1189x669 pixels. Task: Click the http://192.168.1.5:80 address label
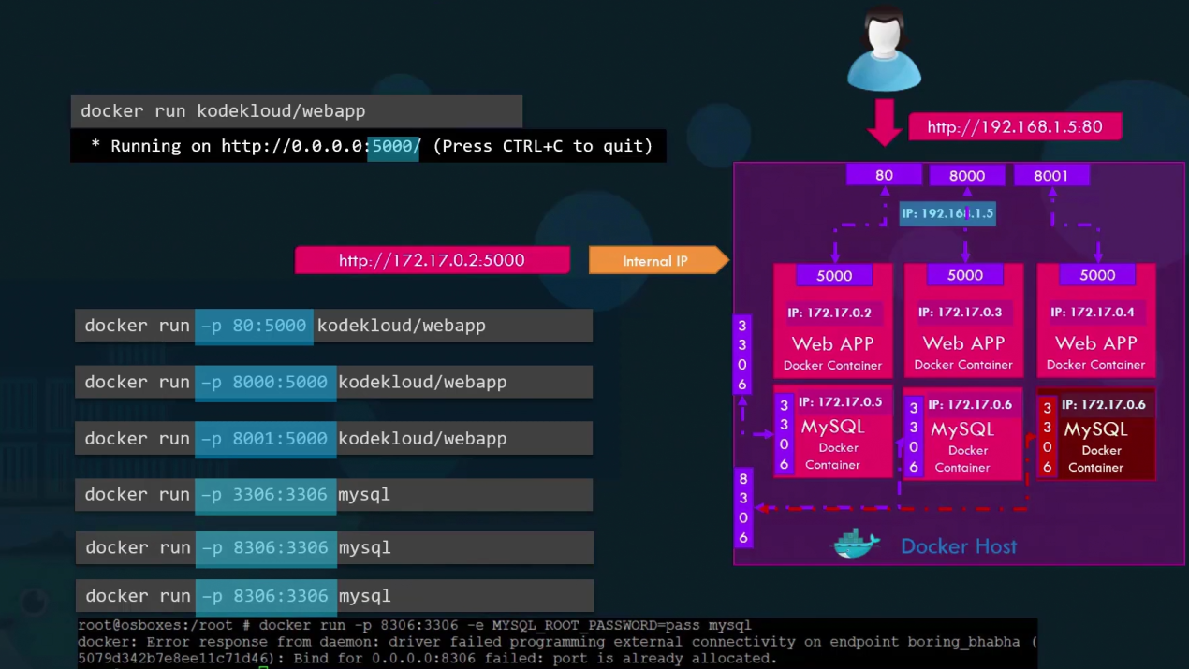pyautogui.click(x=1015, y=127)
